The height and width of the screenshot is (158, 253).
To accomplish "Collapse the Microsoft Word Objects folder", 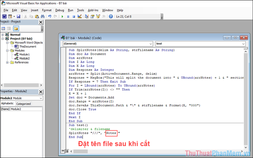I will point(7,43).
